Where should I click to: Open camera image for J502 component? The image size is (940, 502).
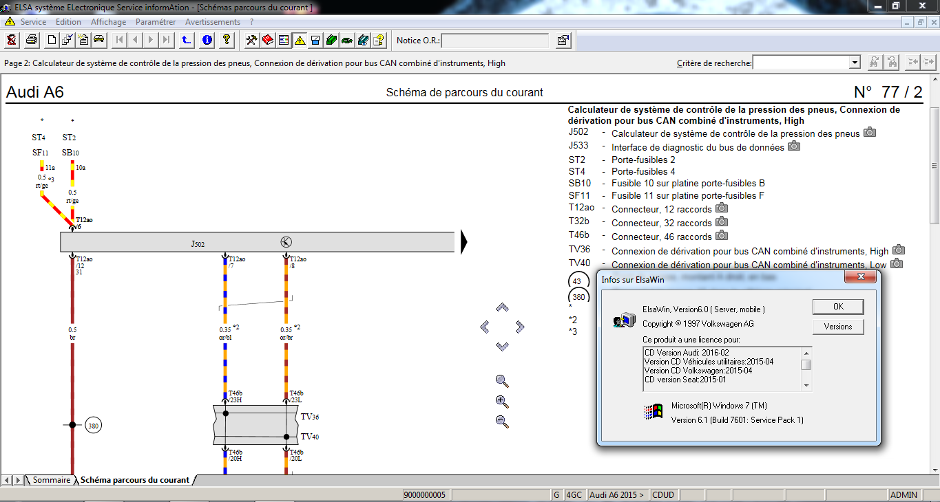point(870,132)
